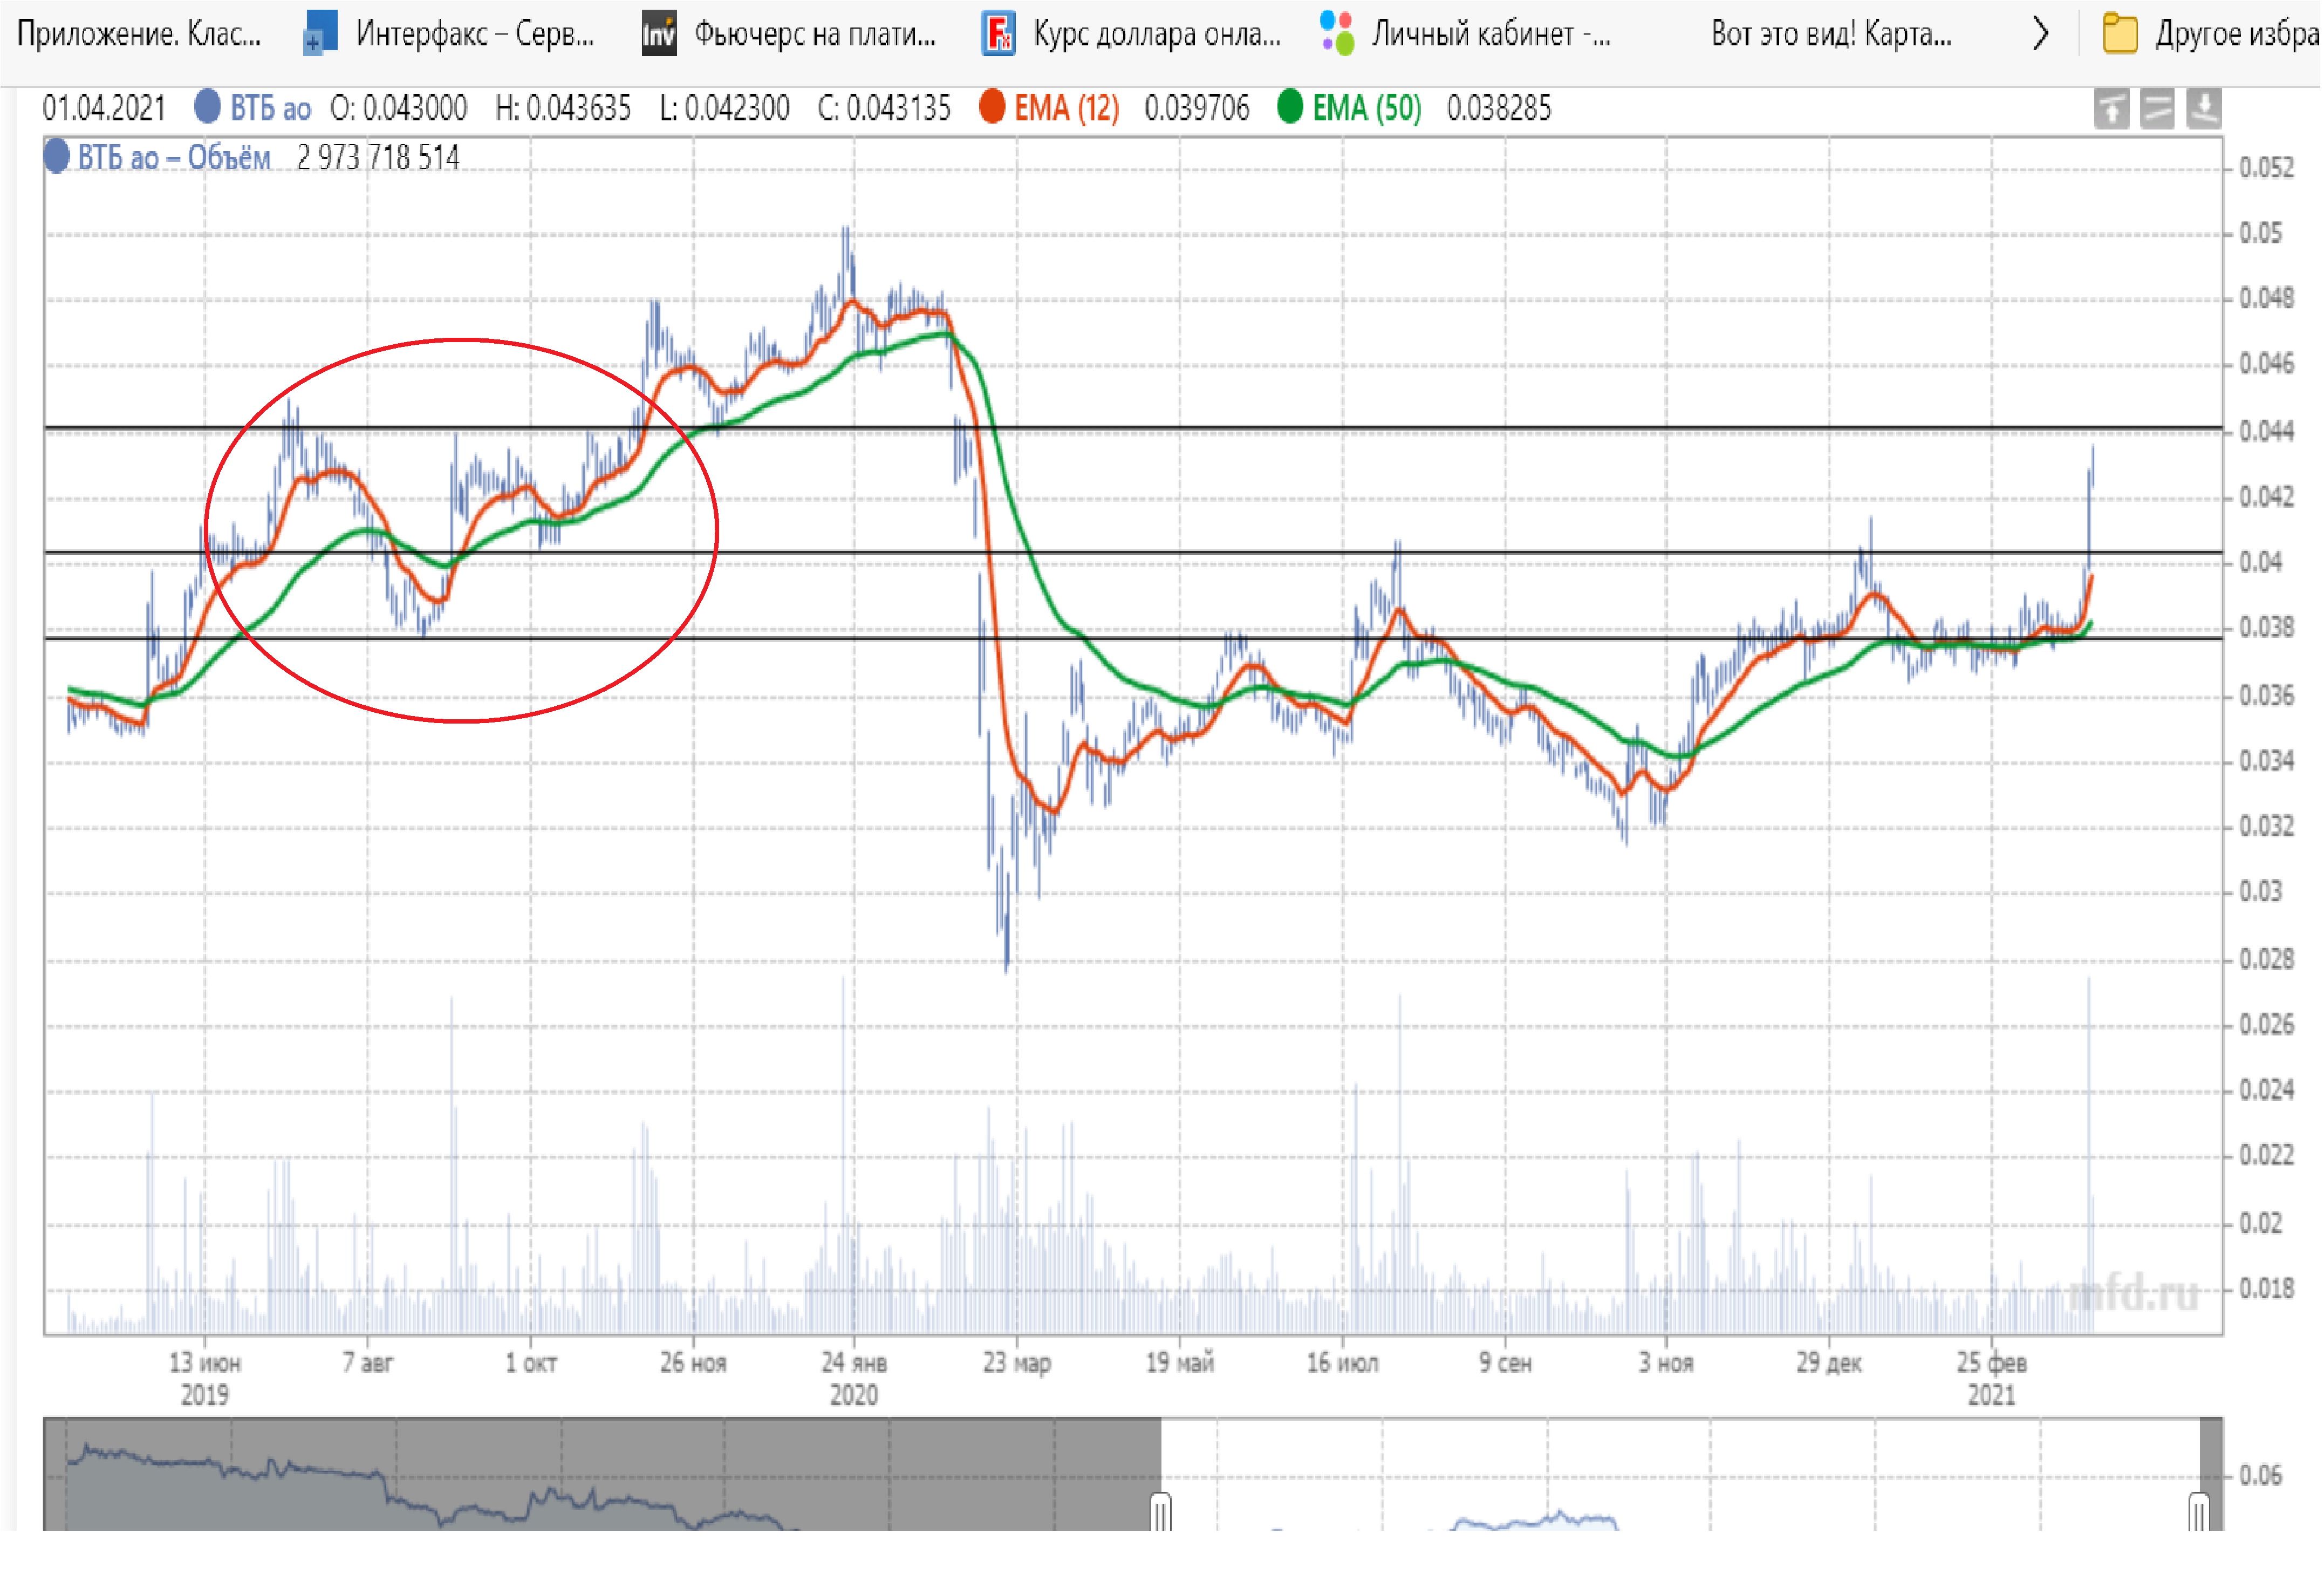Image resolution: width=2324 pixels, height=1595 pixels.
Task: Toggle the ВТБ ао – Объём volume marker
Action: (x=57, y=157)
